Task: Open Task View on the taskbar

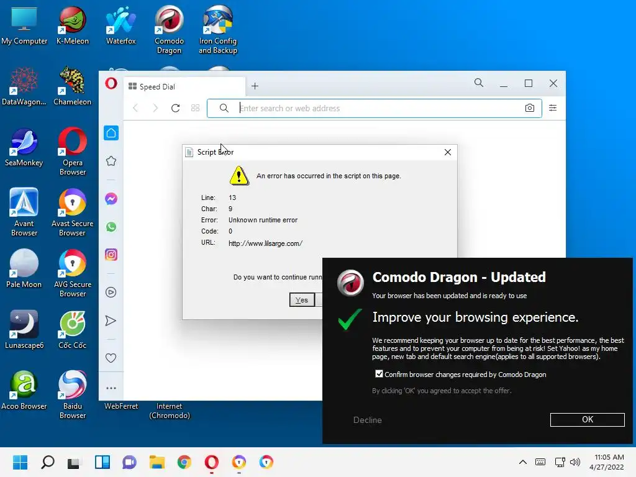Action: point(74,462)
